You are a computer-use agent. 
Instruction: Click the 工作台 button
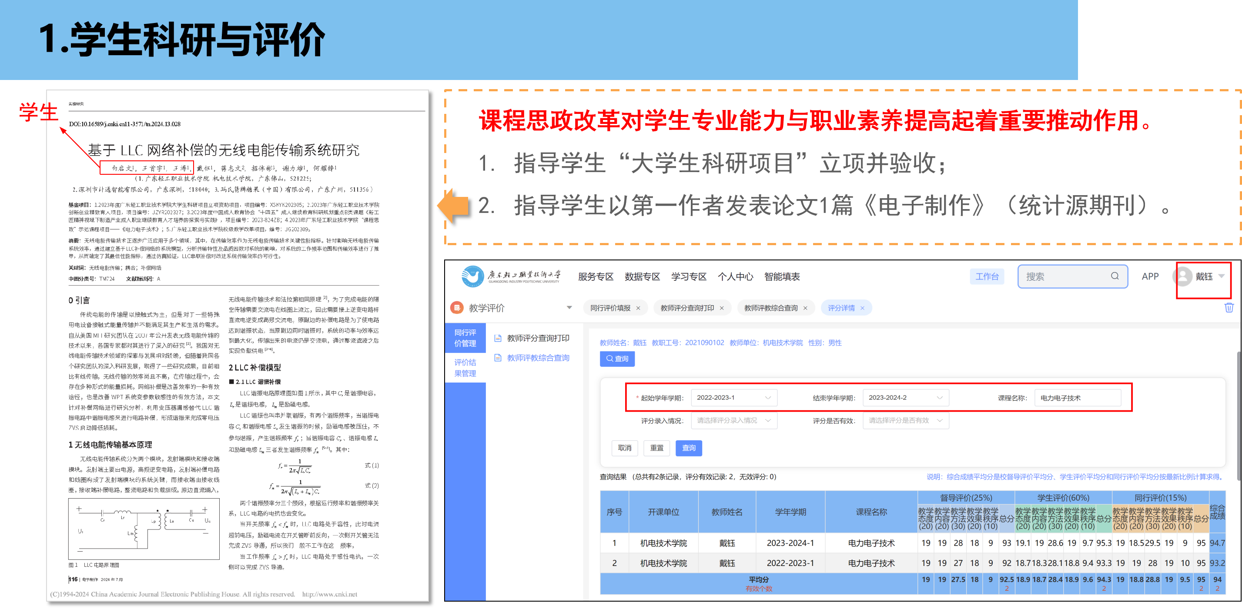tap(987, 276)
